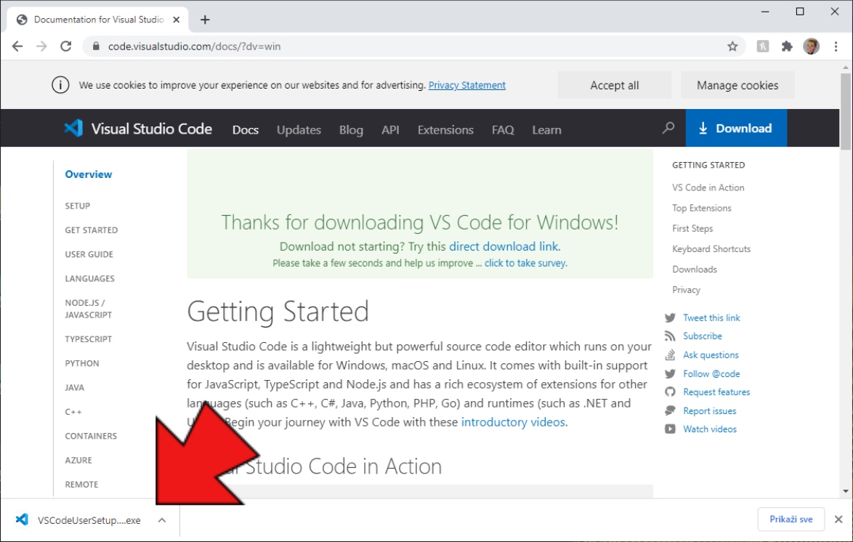Screen dimensions: 853x542
Task: Click the page vertical scrollbar
Action: click(846, 291)
